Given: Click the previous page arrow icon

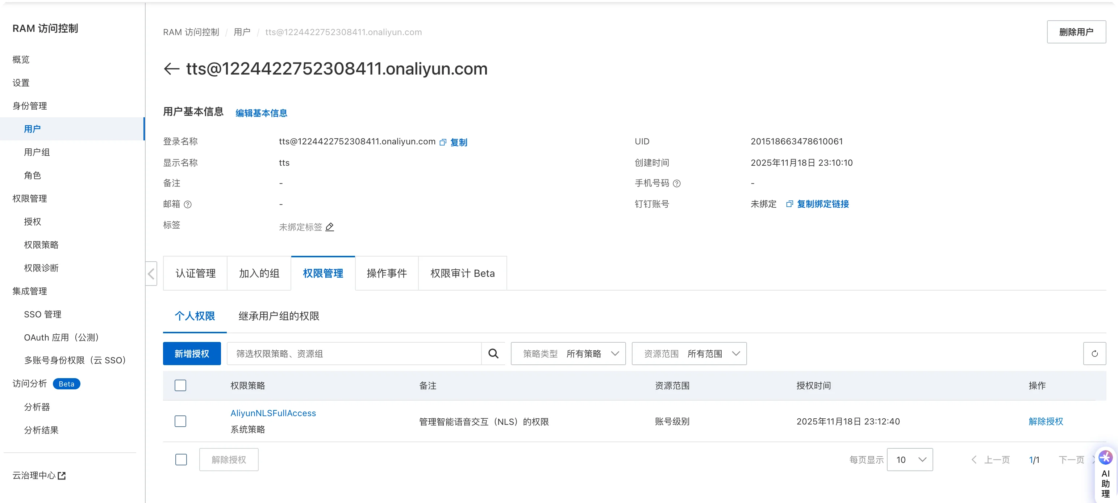Looking at the screenshot, I should (974, 460).
